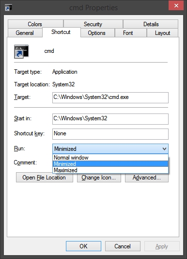The image size is (187, 259).
Task: Click the Target path field
Action: click(110, 97)
